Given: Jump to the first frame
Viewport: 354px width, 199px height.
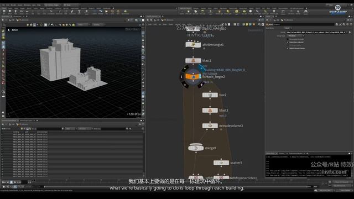Looking at the screenshot, I should tap(4, 182).
